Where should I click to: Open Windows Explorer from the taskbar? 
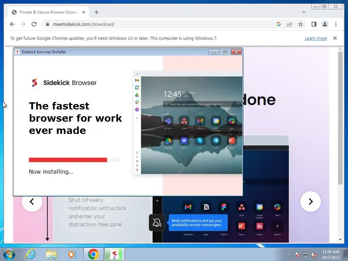pos(51,254)
